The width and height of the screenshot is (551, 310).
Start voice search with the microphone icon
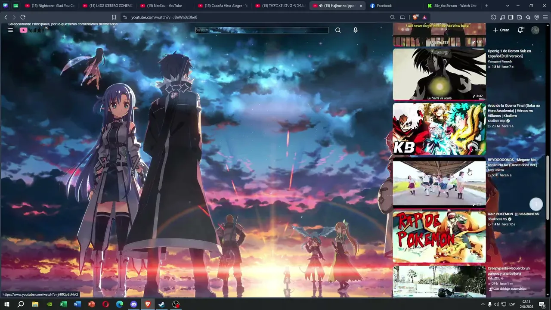356,30
